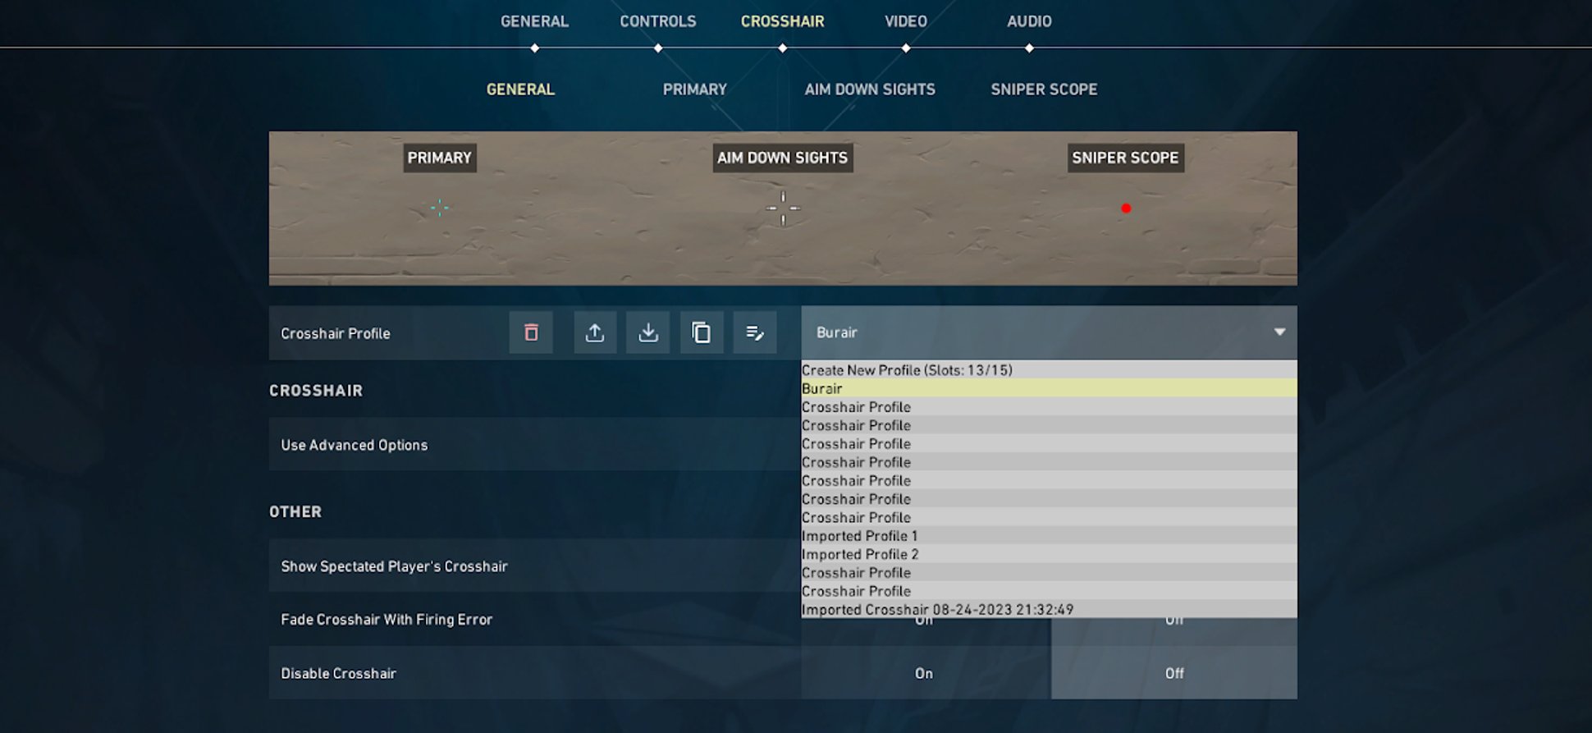Click the red dot sniper scope preview
The width and height of the screenshot is (1592, 733).
point(1126,208)
